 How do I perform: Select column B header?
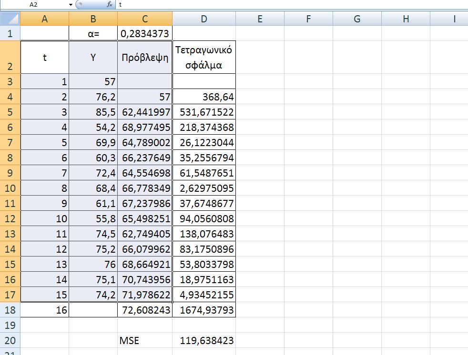(93, 19)
